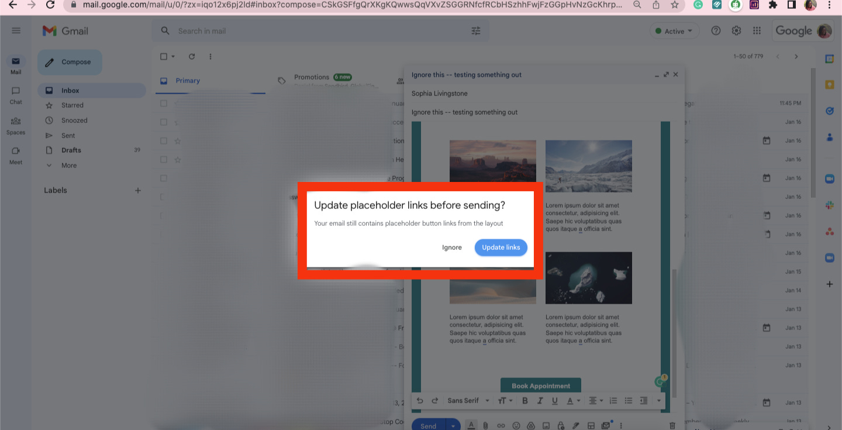Switch to the Promotions tab
The height and width of the screenshot is (430, 842).
click(327, 81)
